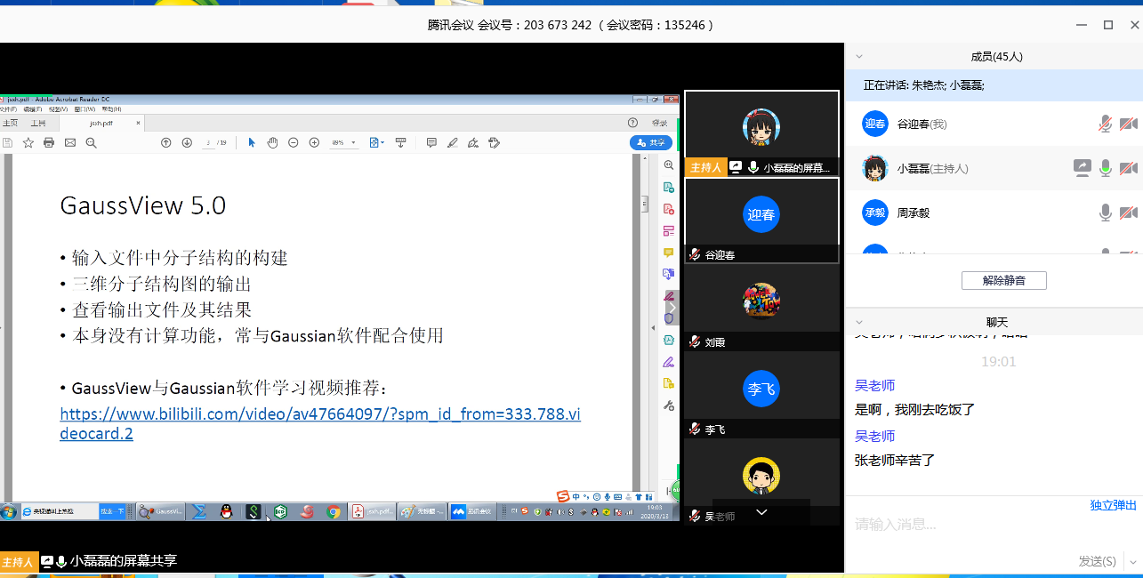
Task: Collapse the 聊天 chat panel
Action: 859,322
